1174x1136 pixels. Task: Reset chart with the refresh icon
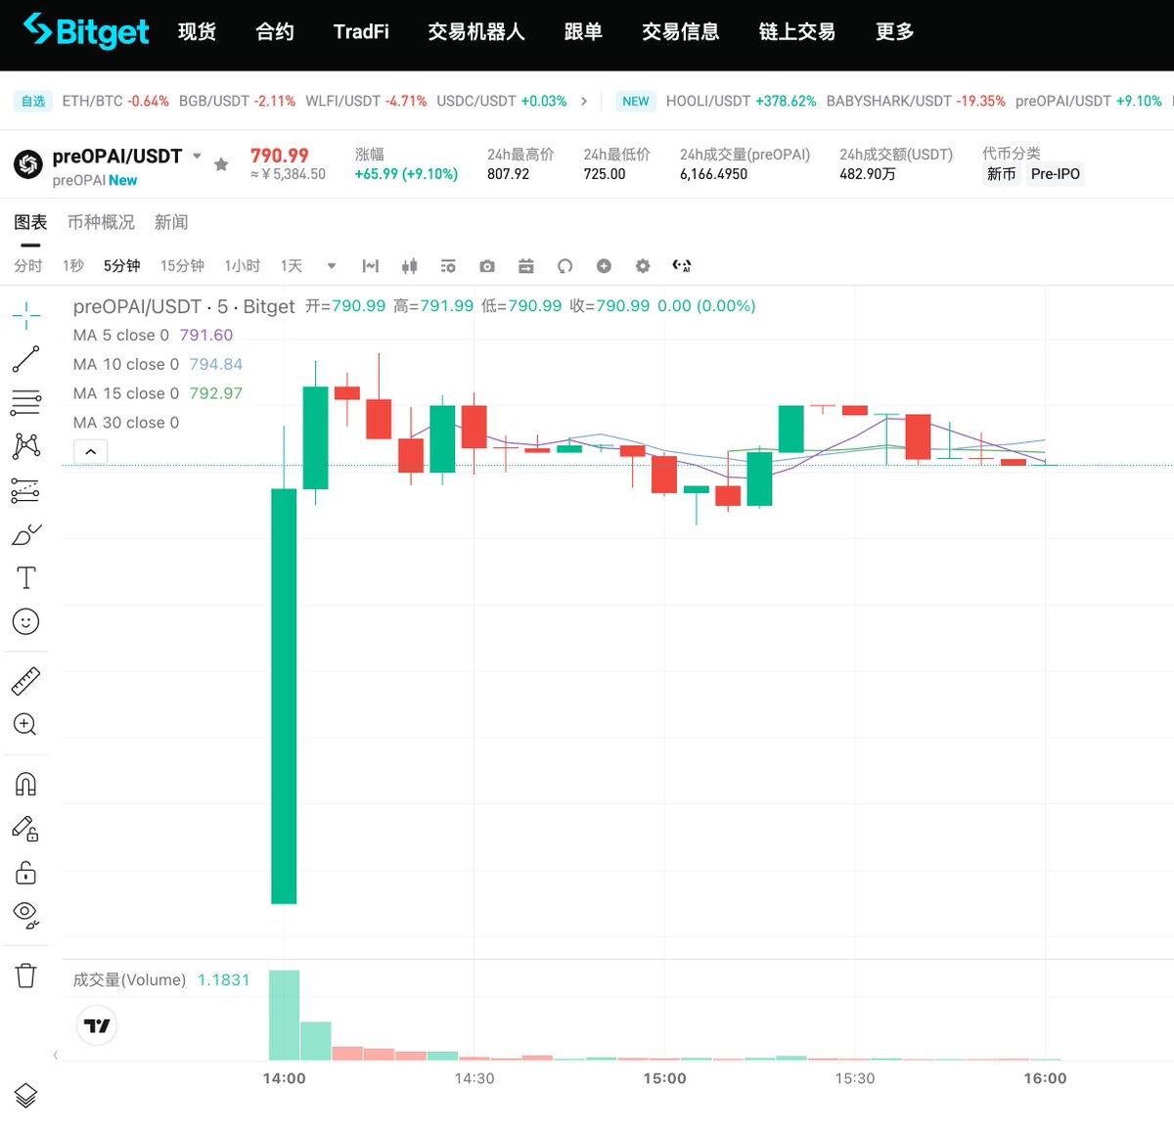[x=564, y=266]
